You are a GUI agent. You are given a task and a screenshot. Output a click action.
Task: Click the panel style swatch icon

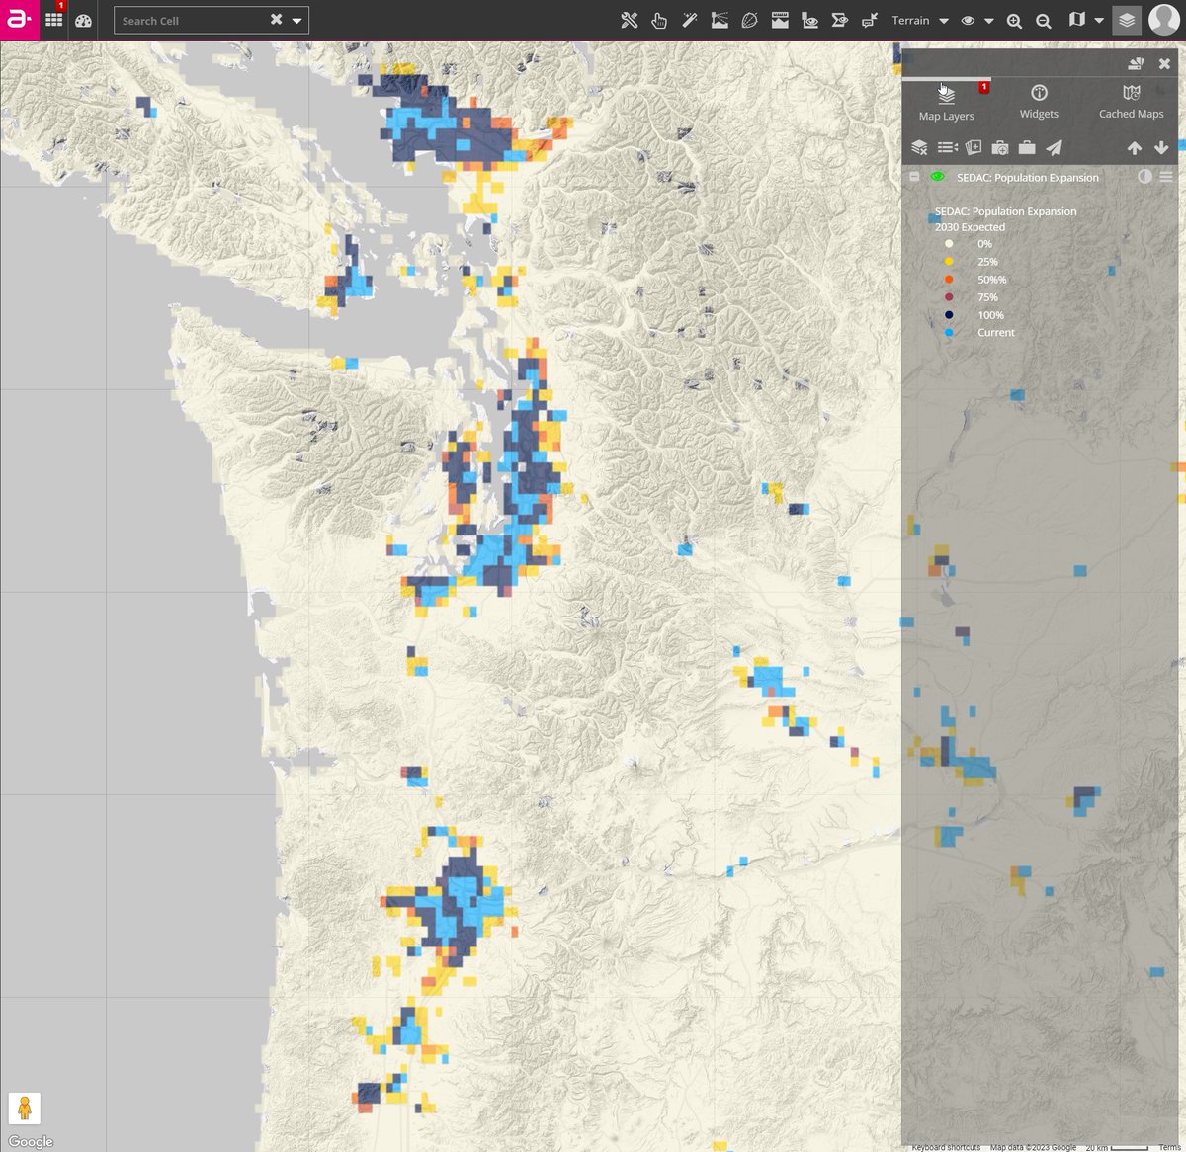click(x=1136, y=63)
